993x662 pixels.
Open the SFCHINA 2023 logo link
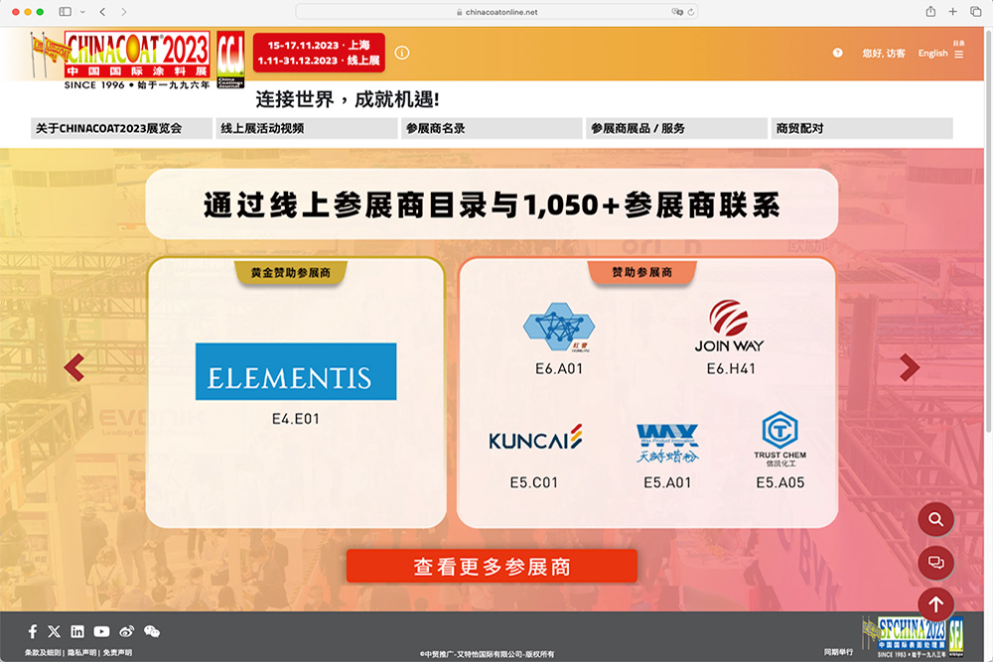[x=905, y=636]
